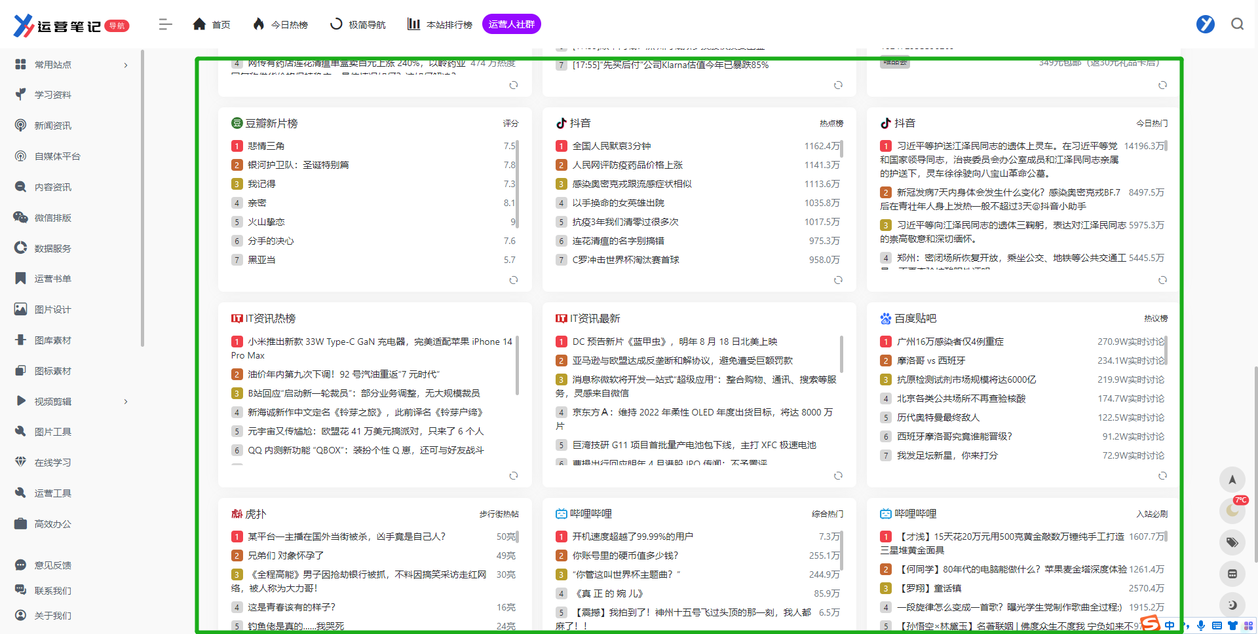This screenshot has width=1258, height=634.
Task: Open 内容资讯 sidebar item
Action: point(53,187)
